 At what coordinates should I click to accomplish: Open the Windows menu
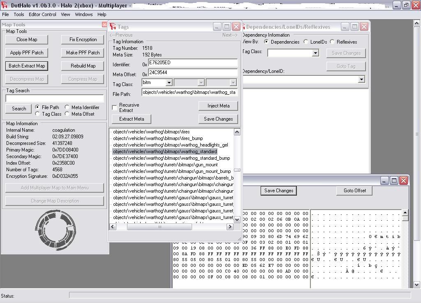pos(84,14)
